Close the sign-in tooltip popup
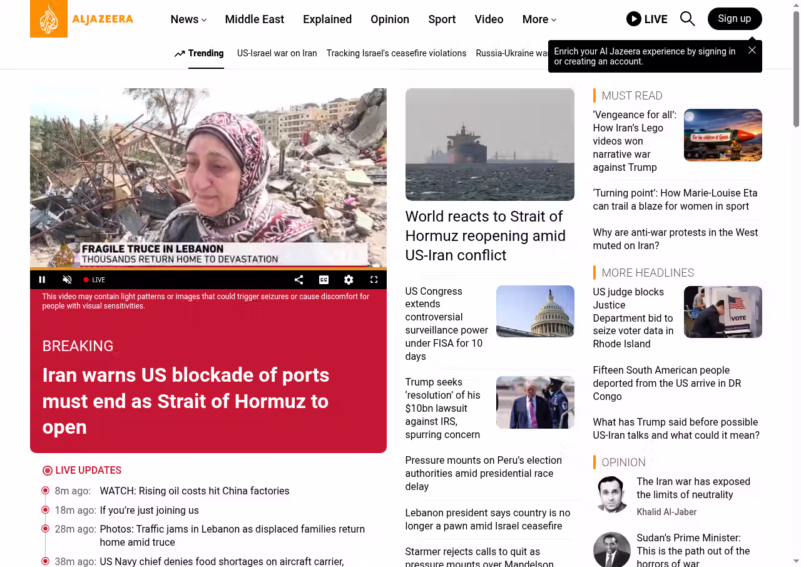 (752, 50)
